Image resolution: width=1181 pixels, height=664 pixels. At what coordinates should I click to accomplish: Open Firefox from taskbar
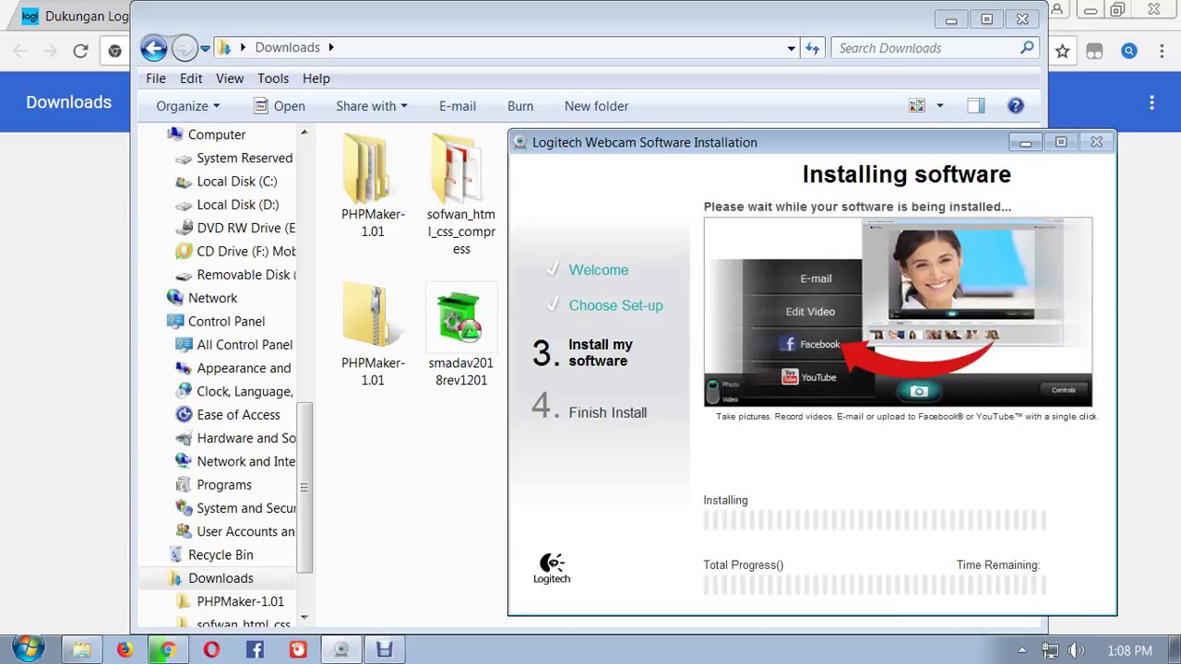(x=125, y=650)
